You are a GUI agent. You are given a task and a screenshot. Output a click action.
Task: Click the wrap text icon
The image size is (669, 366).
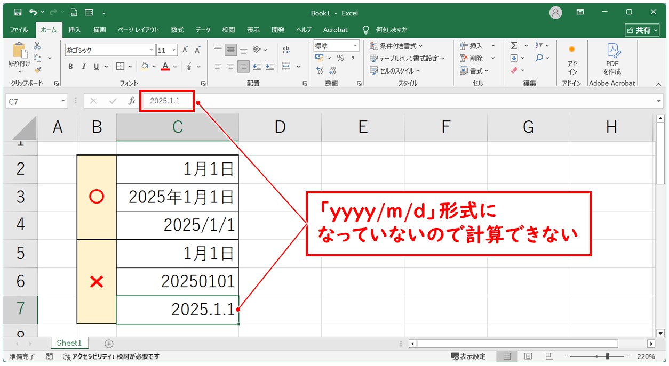coord(286,50)
